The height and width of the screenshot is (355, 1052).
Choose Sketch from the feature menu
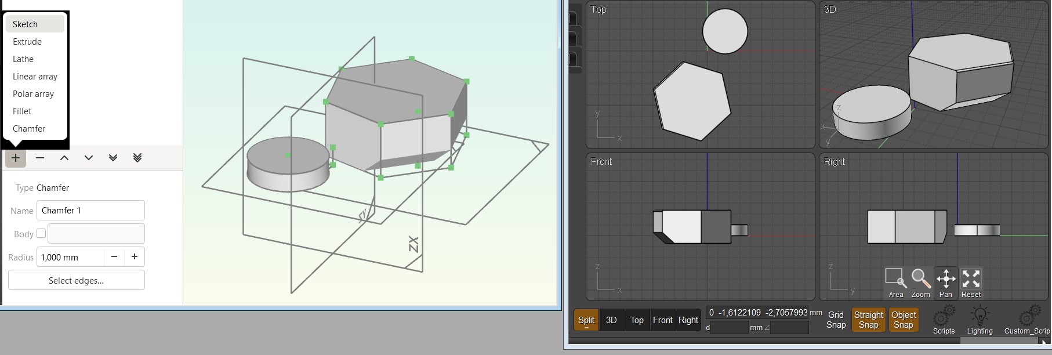coord(35,24)
